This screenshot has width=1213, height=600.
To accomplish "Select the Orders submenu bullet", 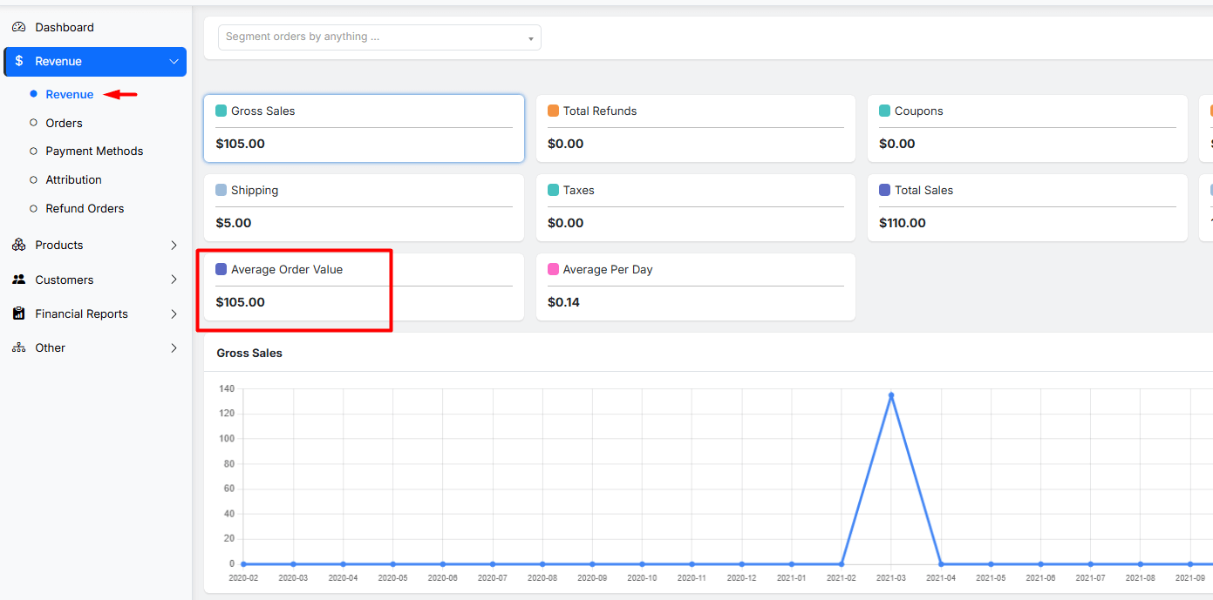I will tap(34, 123).
